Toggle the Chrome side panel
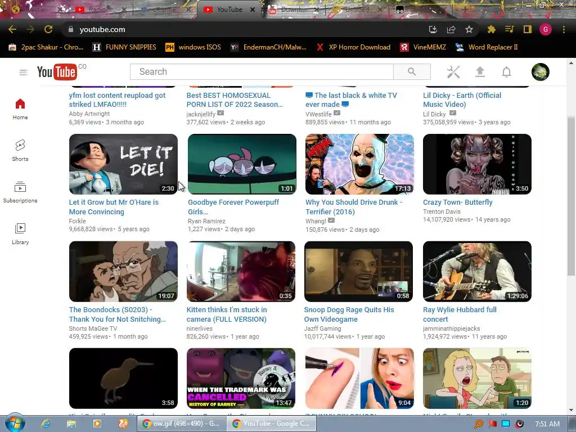The image size is (576, 432). point(527,29)
